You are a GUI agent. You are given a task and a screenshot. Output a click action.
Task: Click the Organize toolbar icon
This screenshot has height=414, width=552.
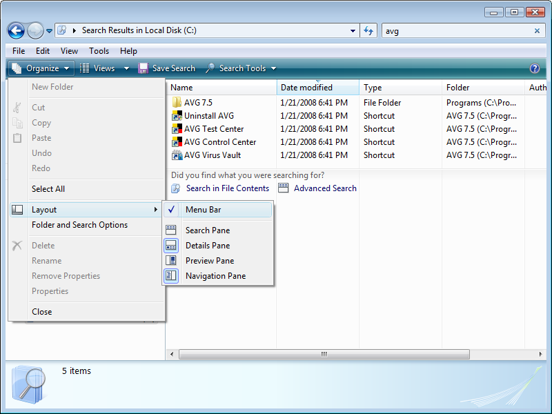(x=17, y=68)
